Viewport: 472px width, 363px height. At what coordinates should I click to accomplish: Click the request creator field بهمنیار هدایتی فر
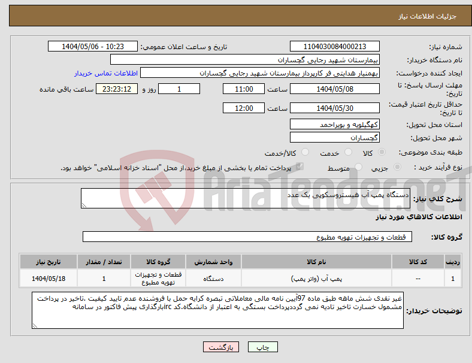point(260,73)
